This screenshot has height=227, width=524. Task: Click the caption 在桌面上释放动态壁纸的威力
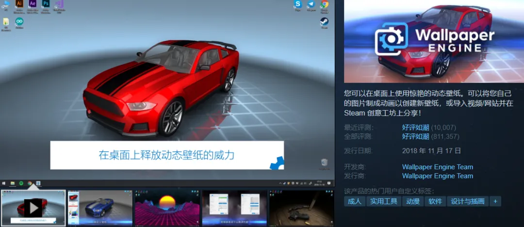pos(166,156)
